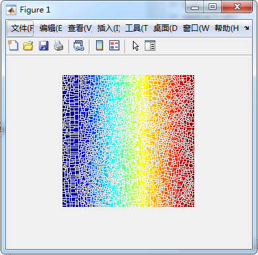
Task: Dock the figure using the menu bar arrow
Action: 247,28
